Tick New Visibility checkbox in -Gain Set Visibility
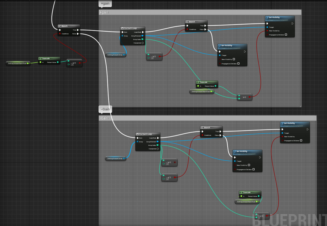 tap(249, 165)
